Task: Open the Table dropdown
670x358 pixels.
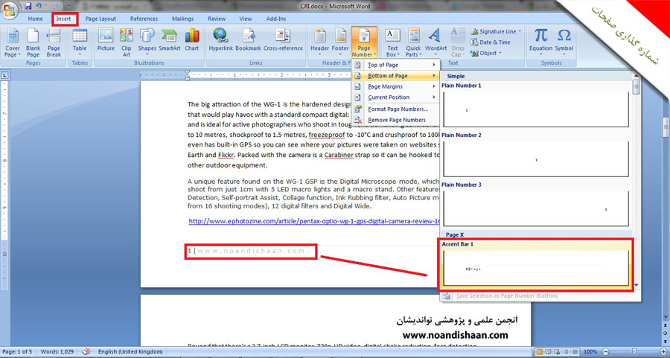Action: click(80, 42)
